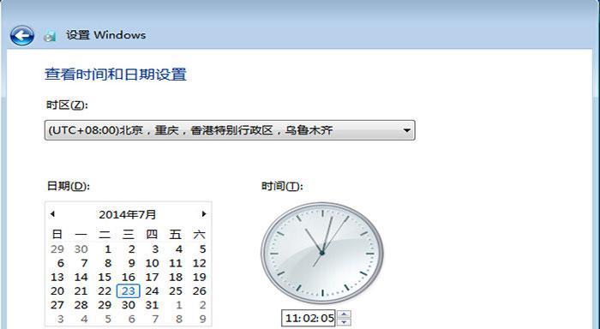
Task: Click the analog clock face
Action: coord(322,254)
